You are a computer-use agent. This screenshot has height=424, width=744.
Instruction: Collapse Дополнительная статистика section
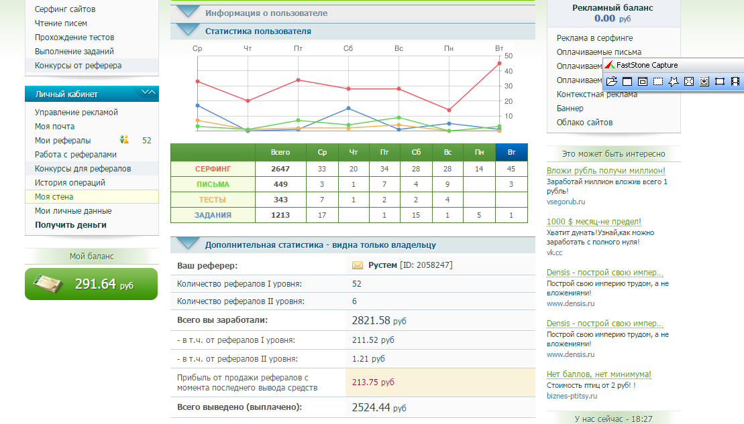tap(187, 245)
